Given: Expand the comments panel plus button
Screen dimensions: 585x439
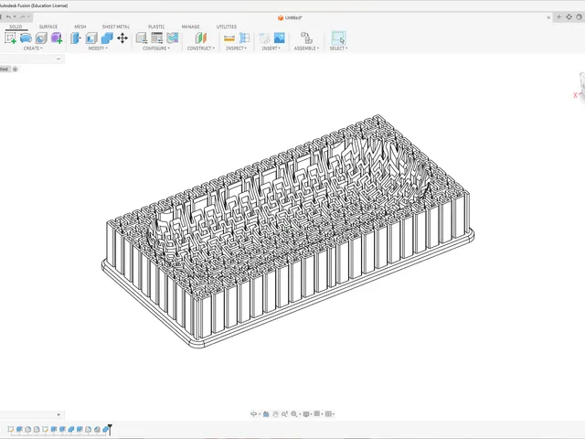Looking at the screenshot, I should point(58,414).
